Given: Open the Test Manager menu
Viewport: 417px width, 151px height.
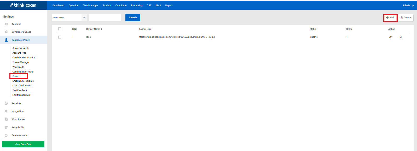Looking at the screenshot, I should 90,5.
